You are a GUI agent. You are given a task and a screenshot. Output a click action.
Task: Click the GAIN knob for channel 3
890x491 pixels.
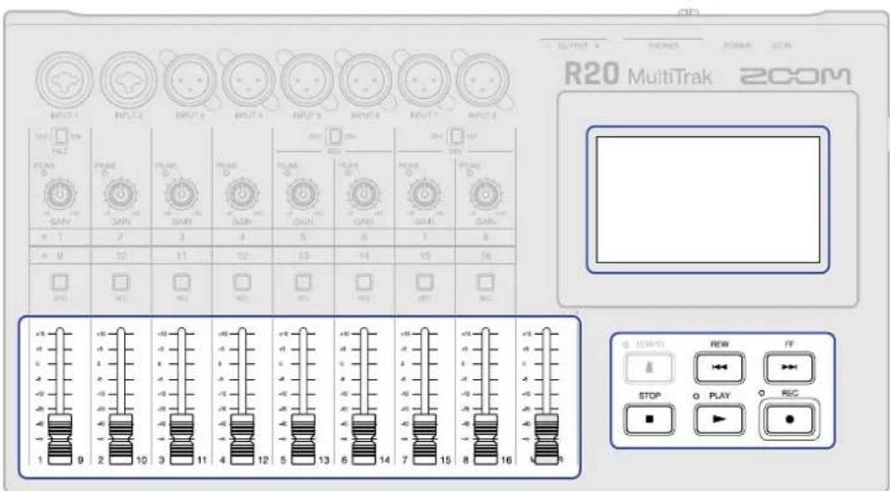181,195
